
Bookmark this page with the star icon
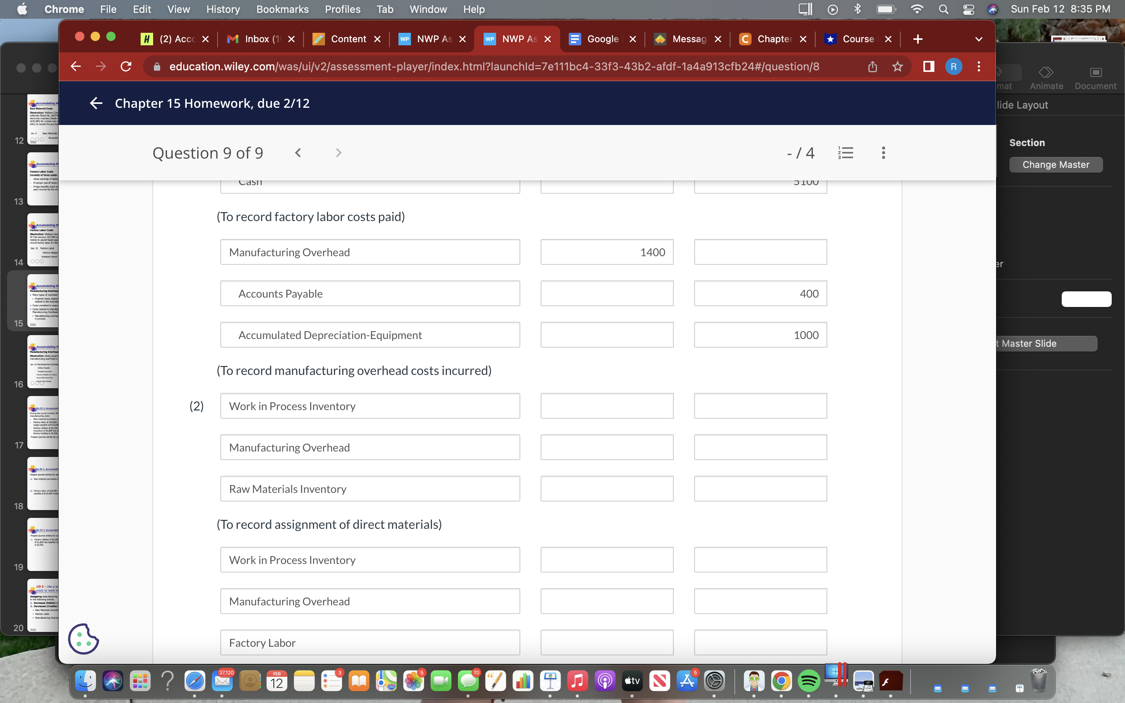[x=897, y=66]
